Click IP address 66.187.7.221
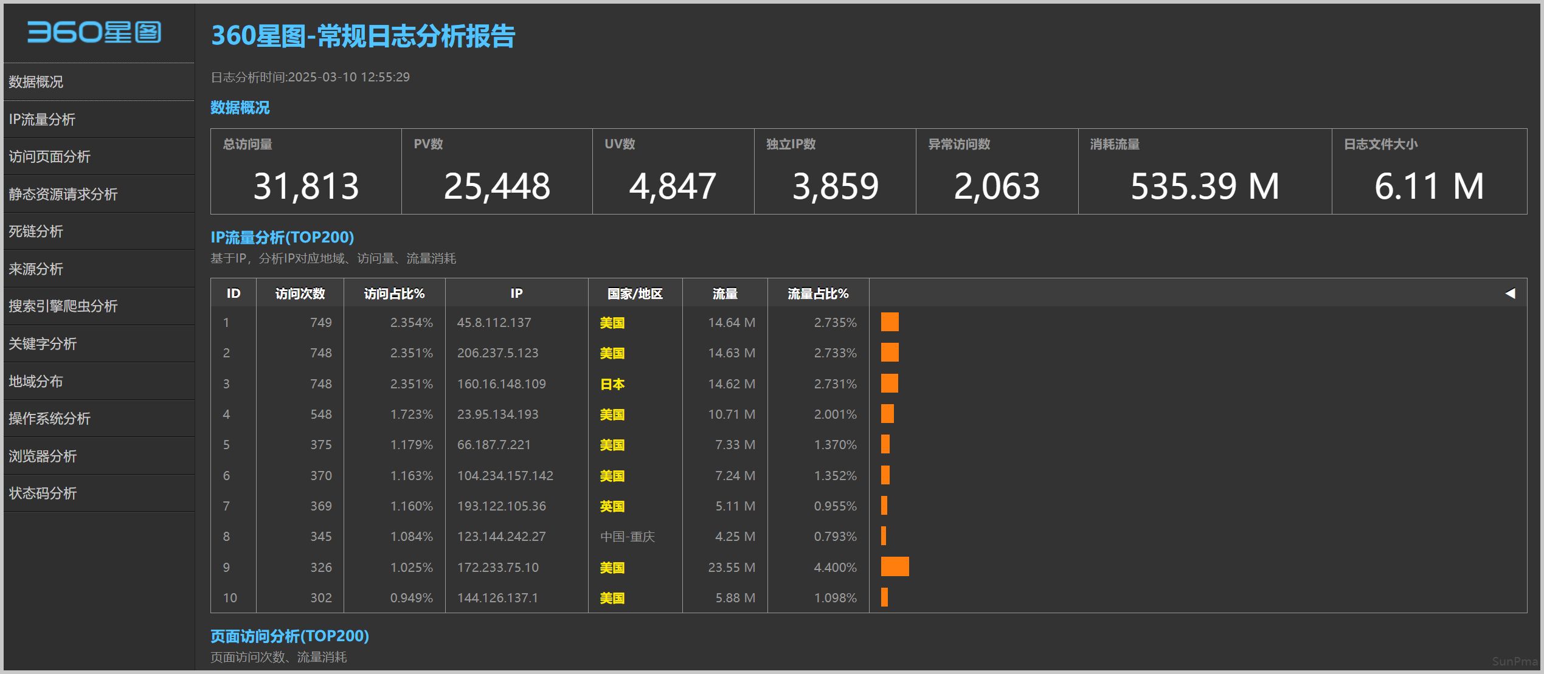This screenshot has width=1544, height=674. (494, 445)
